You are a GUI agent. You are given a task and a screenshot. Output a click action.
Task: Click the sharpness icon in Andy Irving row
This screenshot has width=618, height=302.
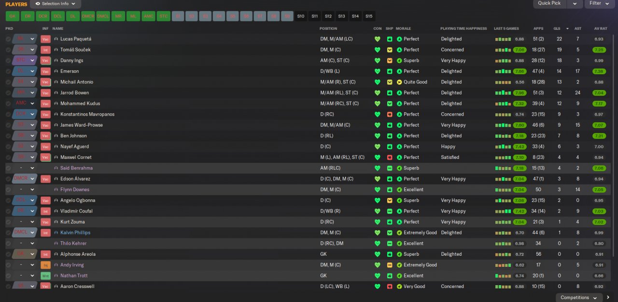[x=390, y=265]
